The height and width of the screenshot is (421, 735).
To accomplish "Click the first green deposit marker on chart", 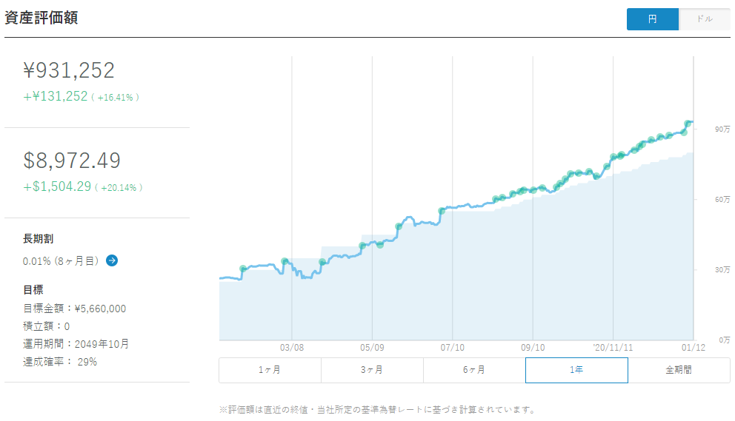I will [243, 269].
